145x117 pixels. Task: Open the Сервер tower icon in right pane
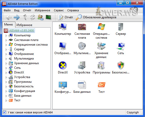[121, 27]
